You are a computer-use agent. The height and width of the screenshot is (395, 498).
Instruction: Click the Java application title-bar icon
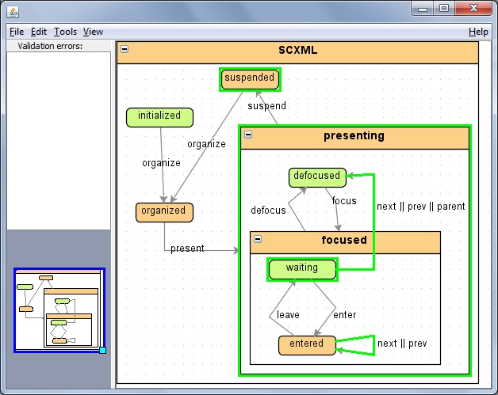coord(13,12)
